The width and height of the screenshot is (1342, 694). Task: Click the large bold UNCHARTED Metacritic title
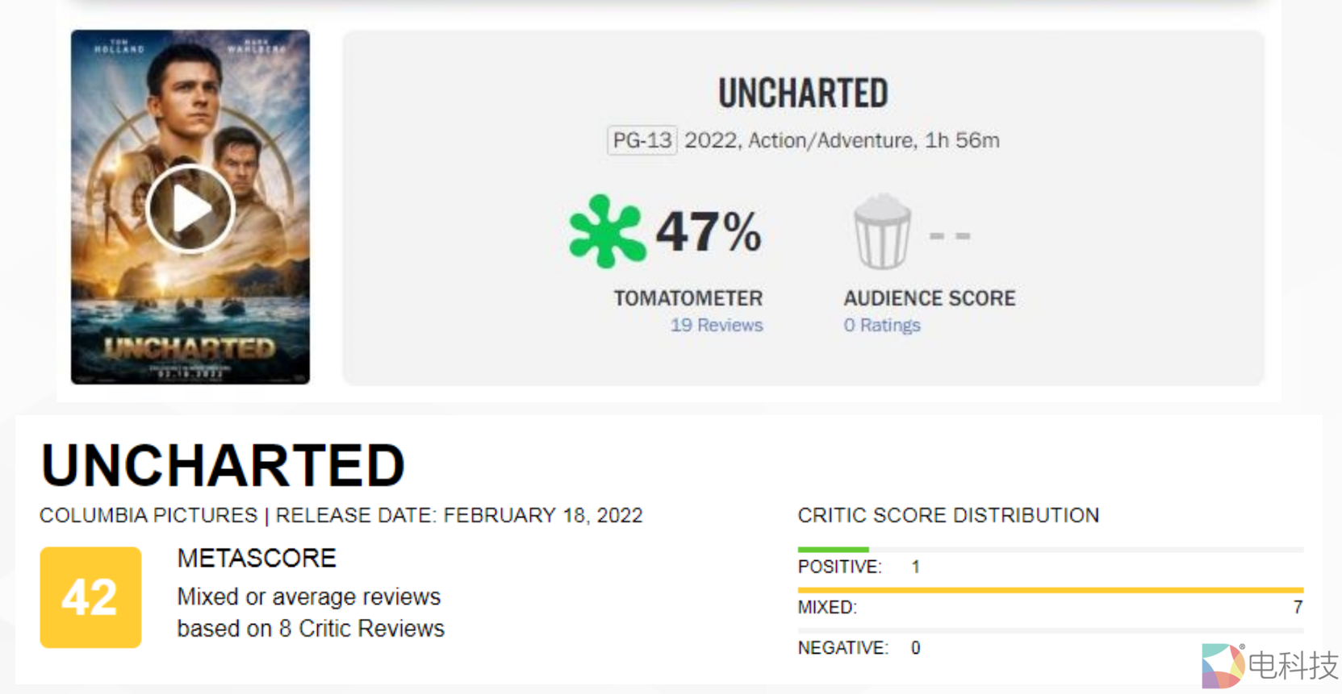point(223,466)
